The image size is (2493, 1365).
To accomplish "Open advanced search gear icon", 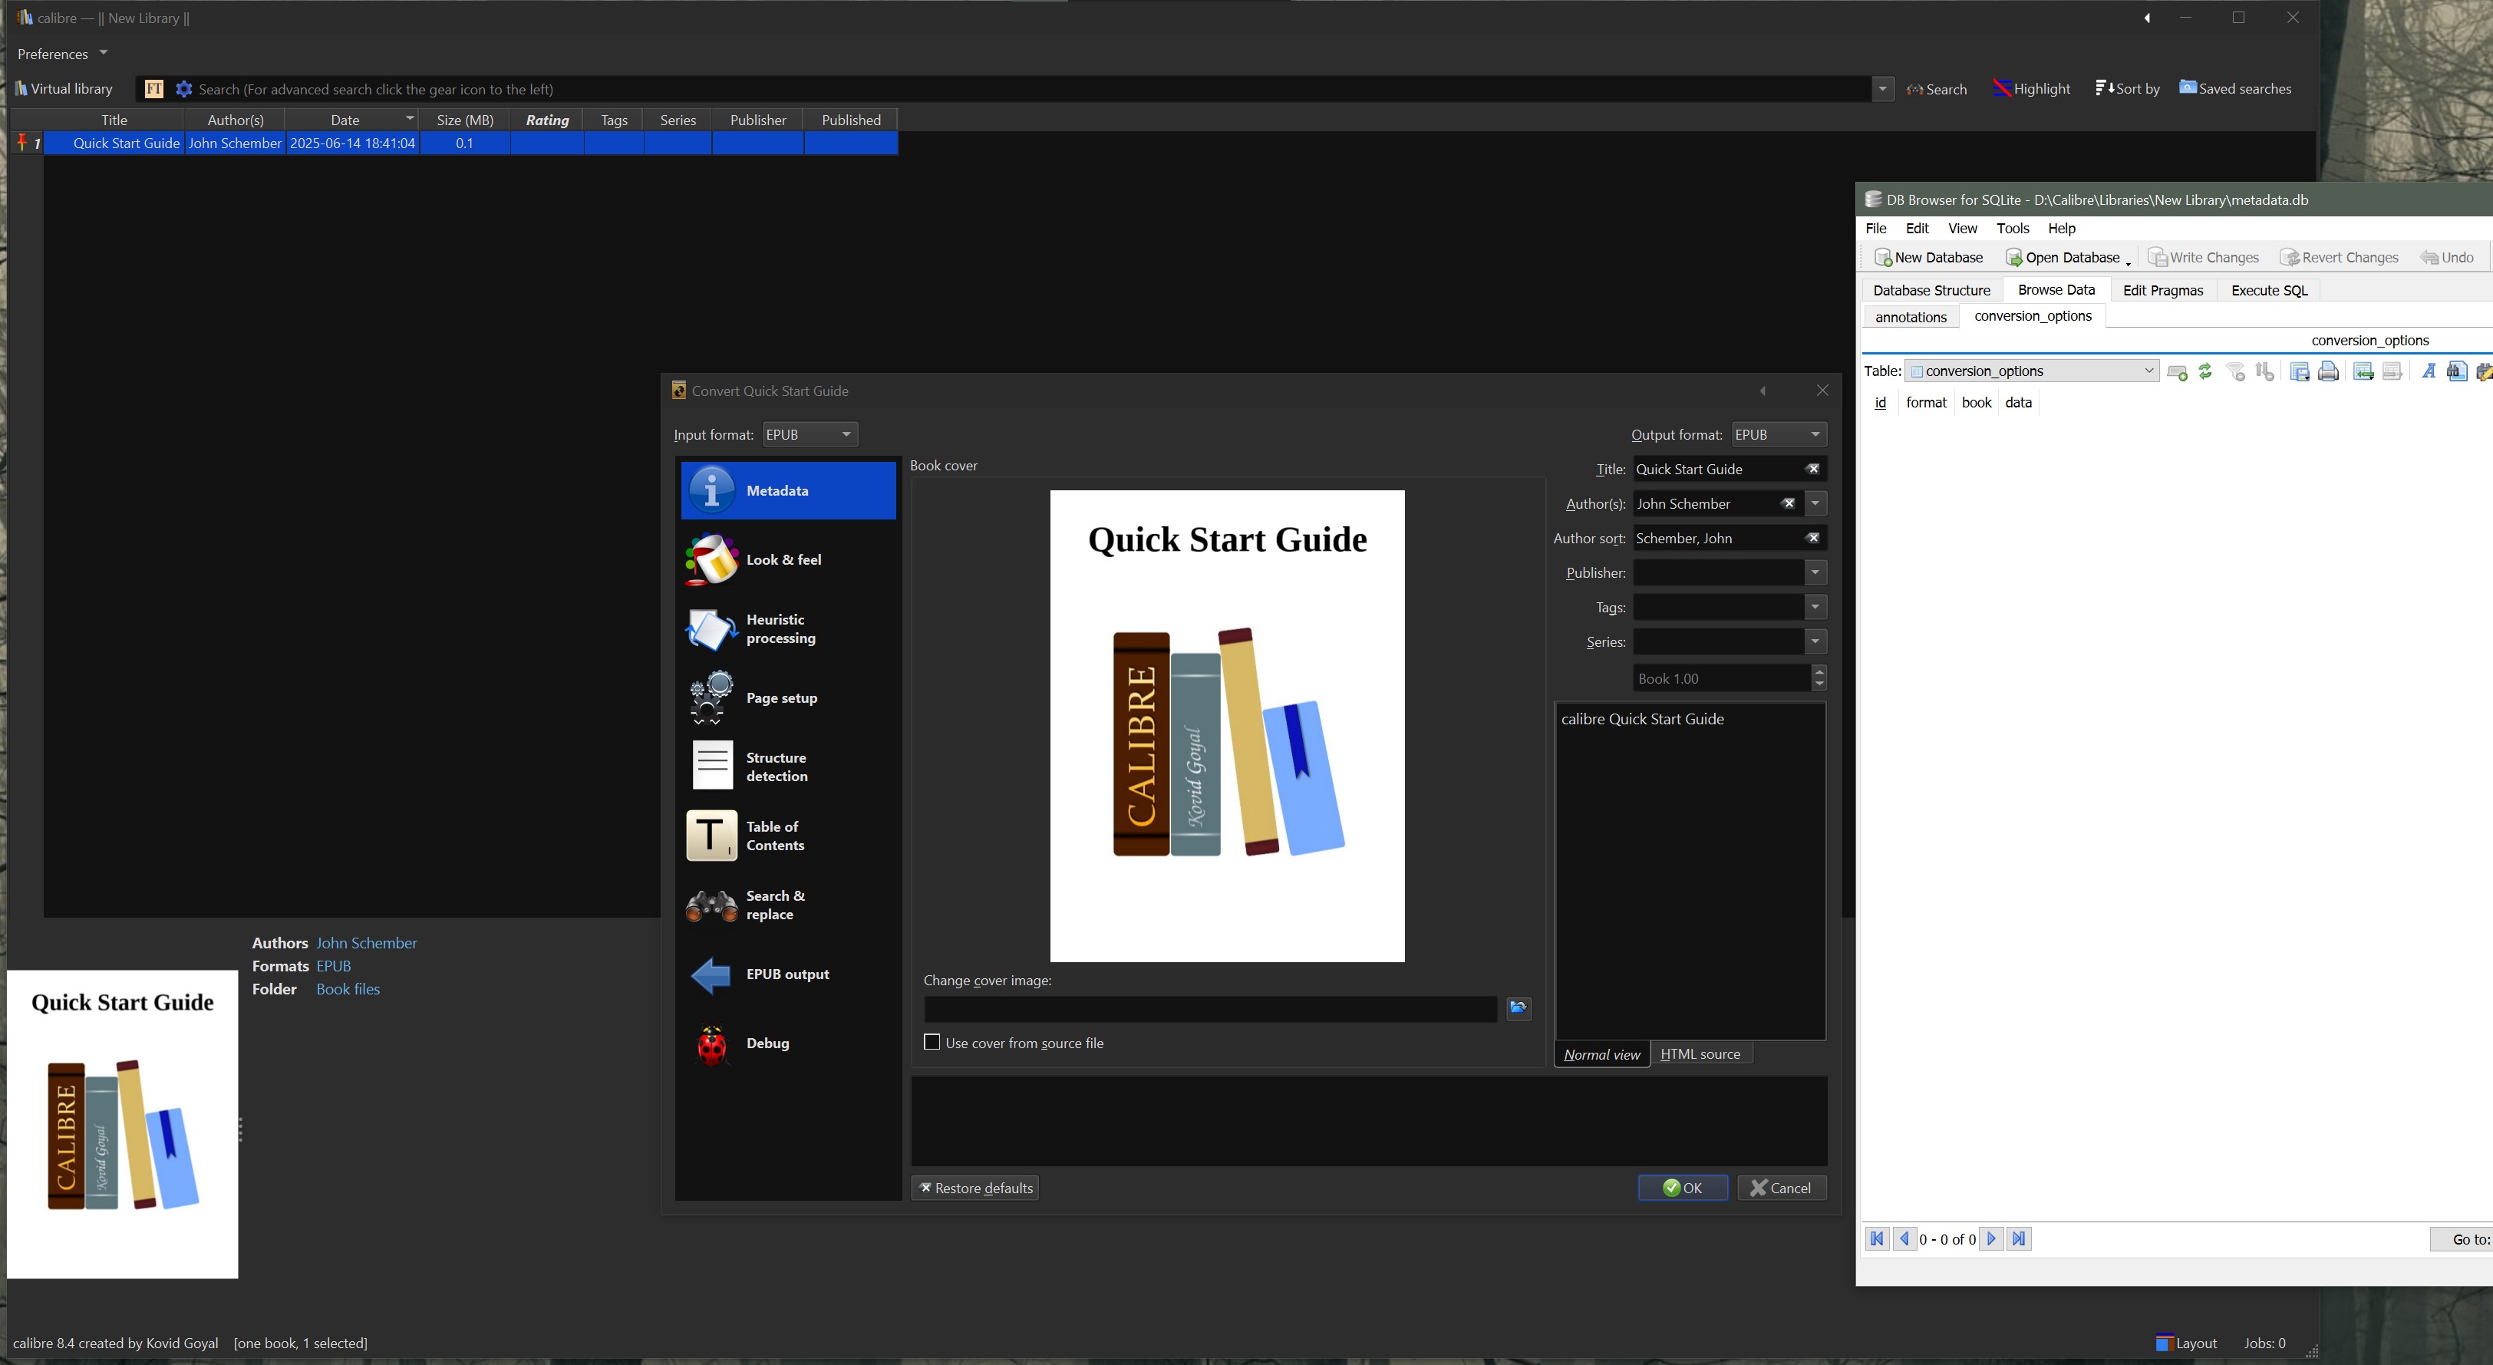I will click(184, 89).
